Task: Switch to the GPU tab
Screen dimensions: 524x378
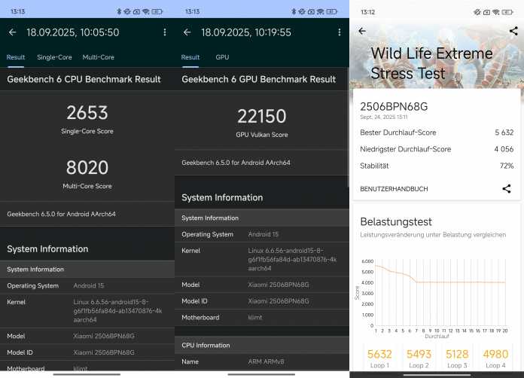Action: coord(222,57)
